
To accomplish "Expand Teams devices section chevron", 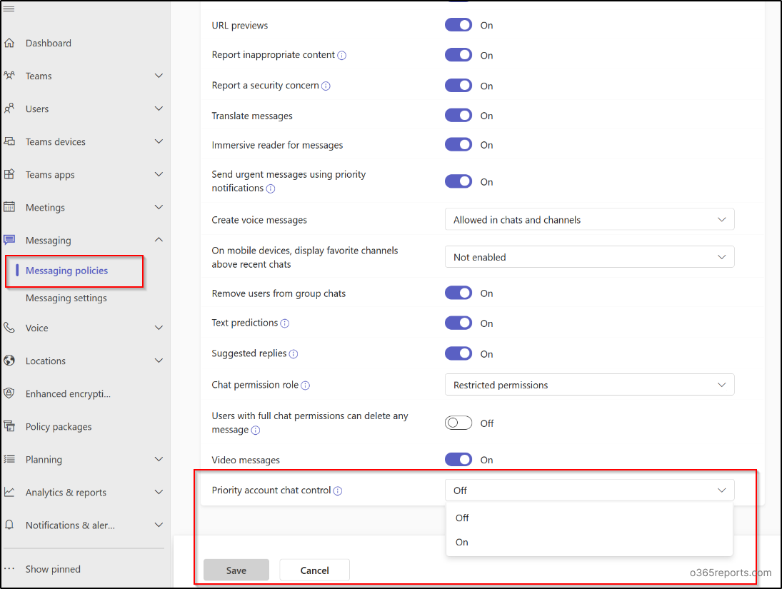I will coord(159,141).
